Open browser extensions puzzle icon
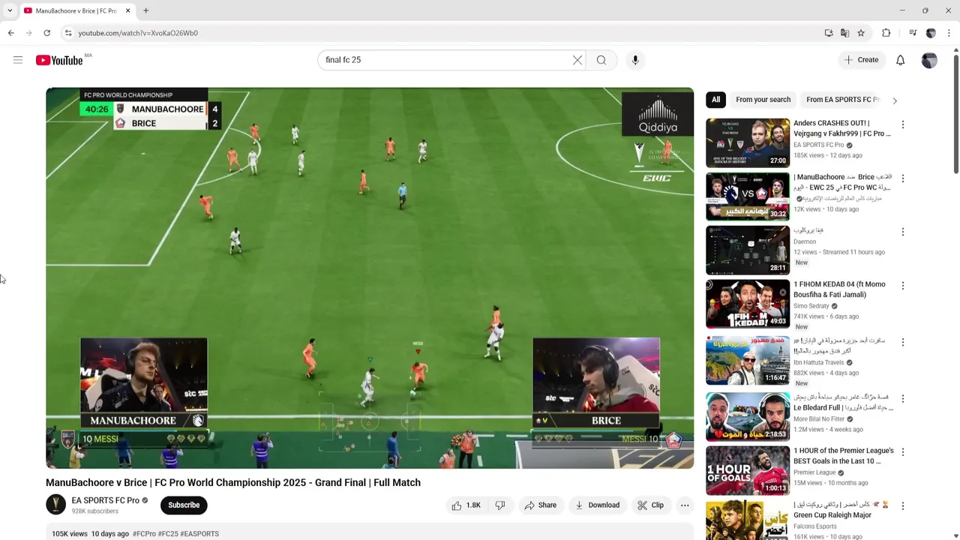Screen dimensions: 960x540 [886, 33]
